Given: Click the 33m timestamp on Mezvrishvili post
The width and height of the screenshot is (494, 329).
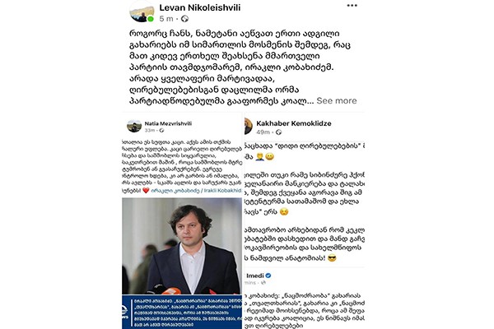Looking at the screenshot, I should pos(150,130).
